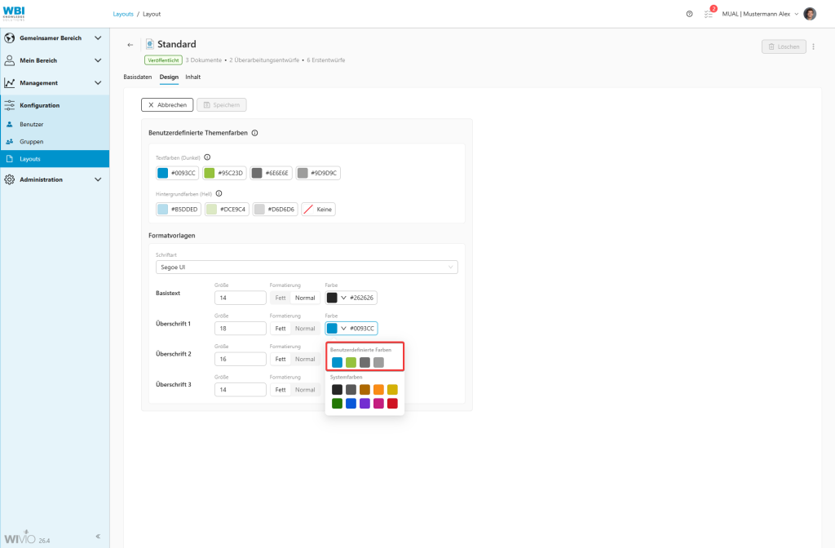Click the Speichern button
Image resolution: width=835 pixels, height=548 pixels.
coord(222,105)
